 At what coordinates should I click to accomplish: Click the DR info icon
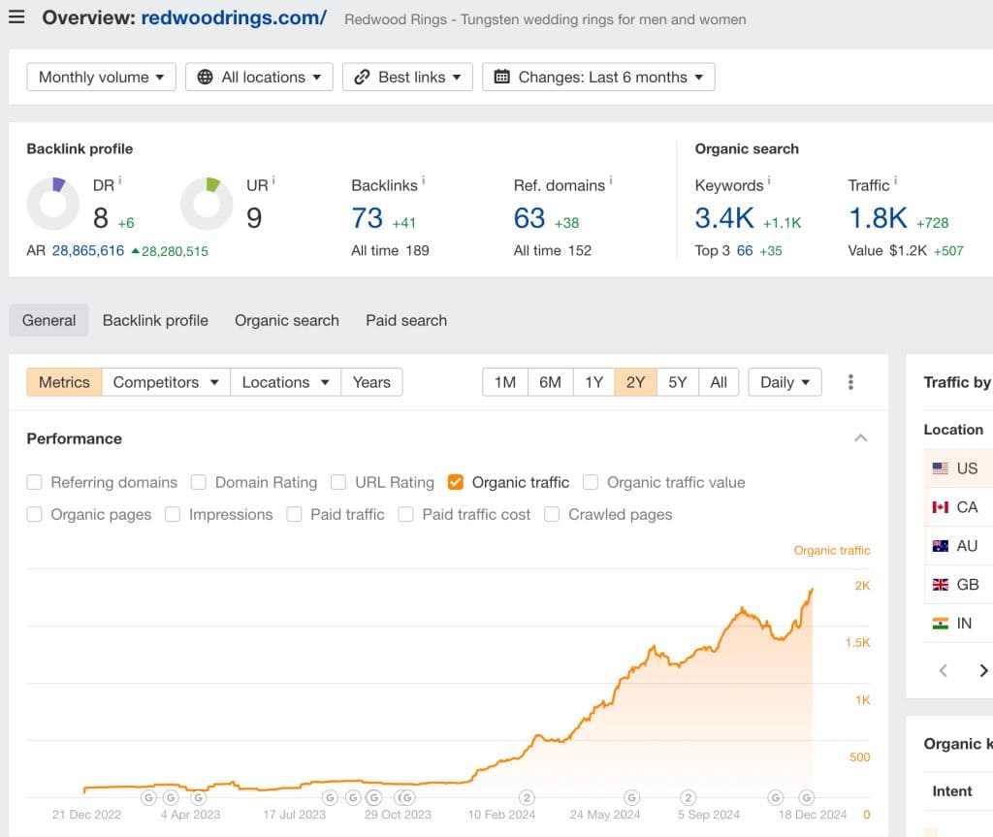[119, 180]
